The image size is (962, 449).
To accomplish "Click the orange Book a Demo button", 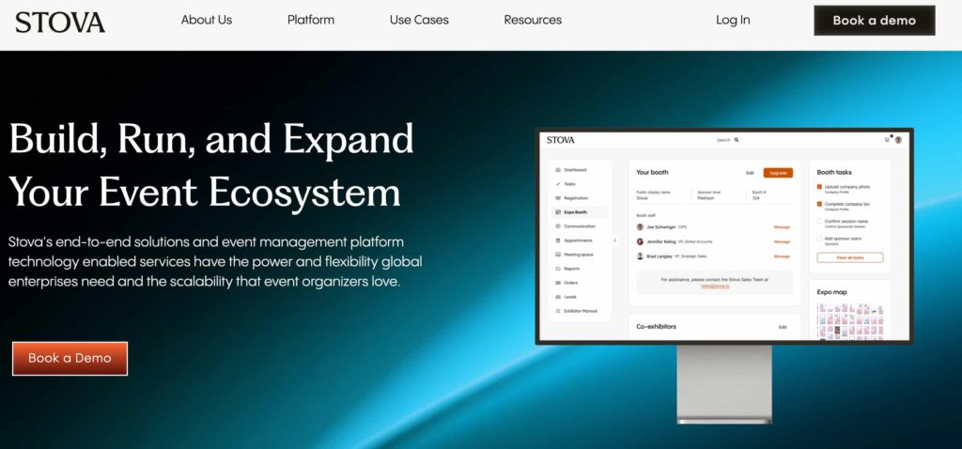I will tap(70, 358).
